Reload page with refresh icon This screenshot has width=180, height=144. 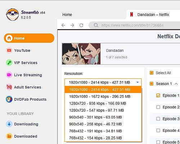click(x=81, y=25)
